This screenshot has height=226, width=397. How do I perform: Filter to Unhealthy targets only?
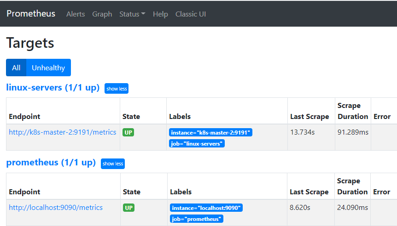click(48, 68)
